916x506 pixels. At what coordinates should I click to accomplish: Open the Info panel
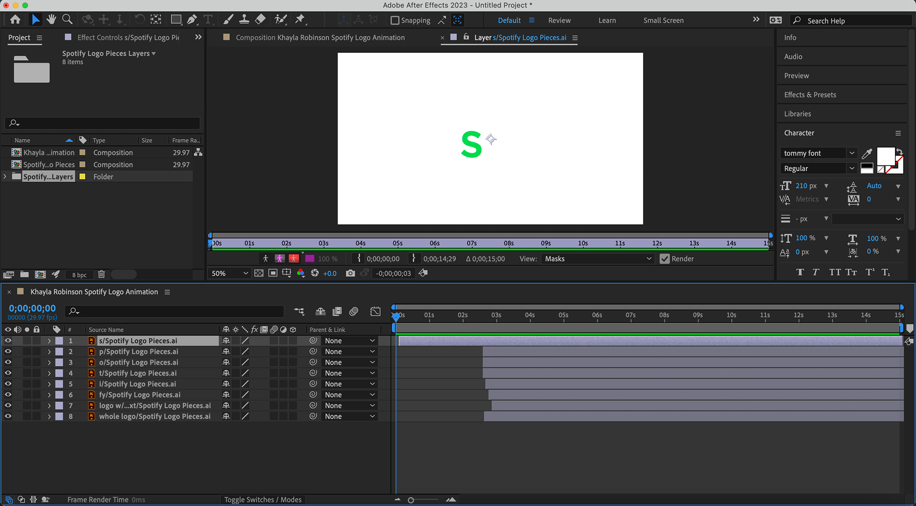coord(790,38)
